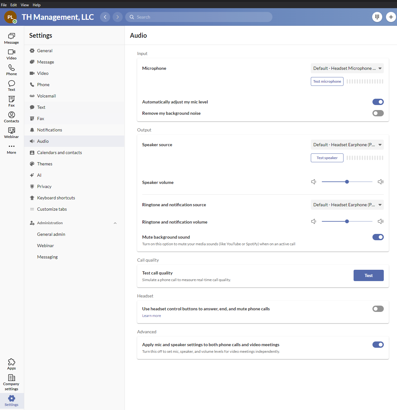This screenshot has height=410, width=397.
Task: Disable Automatically adjust my mic level
Action: click(378, 102)
